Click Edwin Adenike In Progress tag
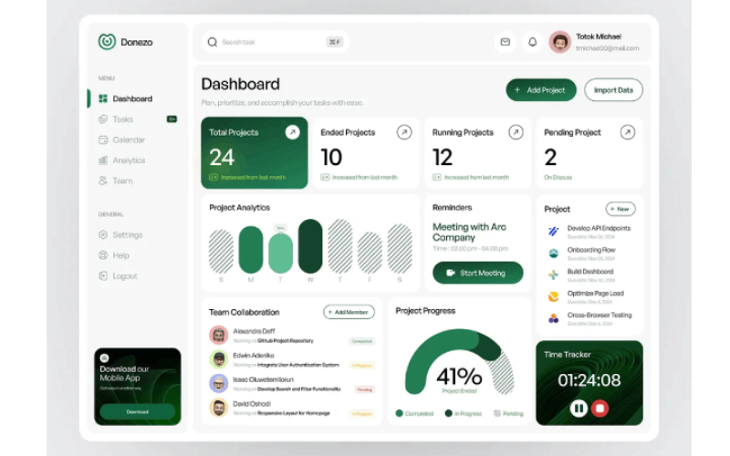Viewport: 730px width, 456px height. [362, 366]
